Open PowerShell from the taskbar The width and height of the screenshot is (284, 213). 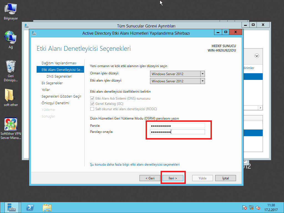[x=30, y=207]
